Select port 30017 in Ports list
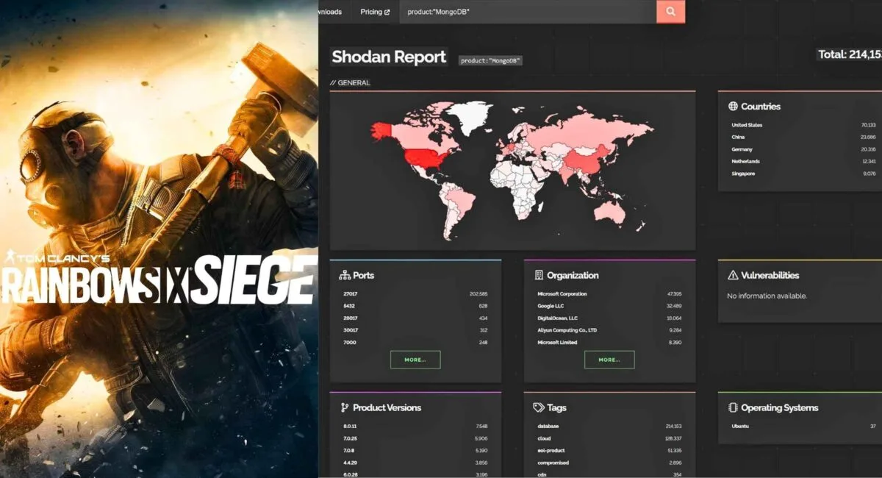 click(x=415, y=330)
